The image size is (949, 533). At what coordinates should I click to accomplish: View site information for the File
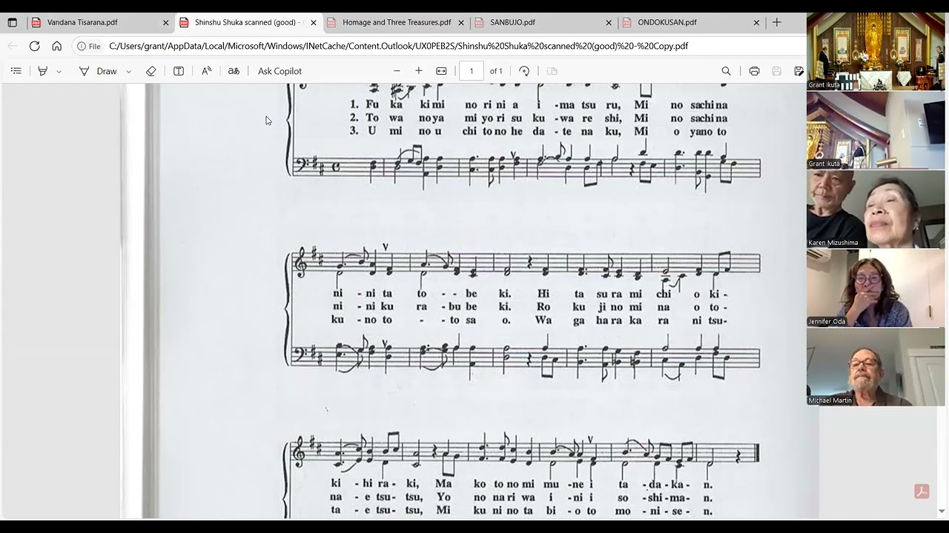(89, 46)
